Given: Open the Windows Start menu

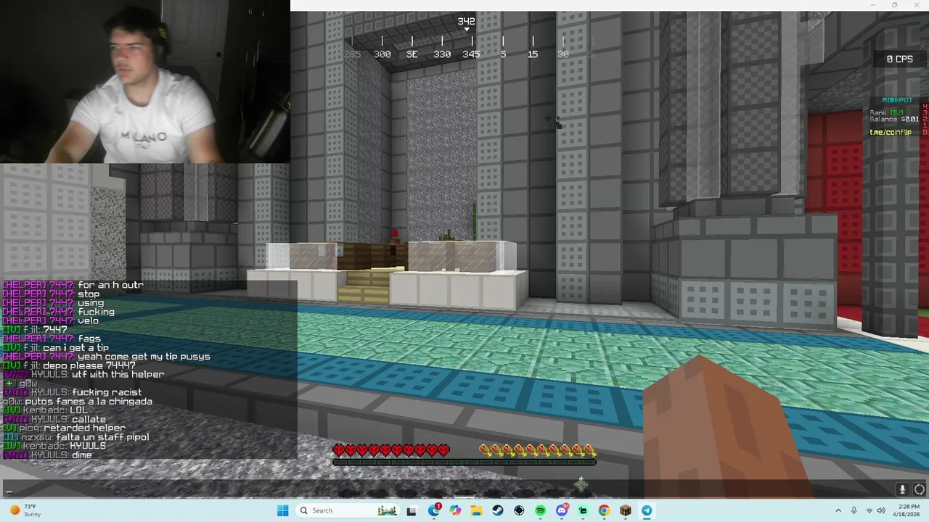Looking at the screenshot, I should (x=282, y=510).
